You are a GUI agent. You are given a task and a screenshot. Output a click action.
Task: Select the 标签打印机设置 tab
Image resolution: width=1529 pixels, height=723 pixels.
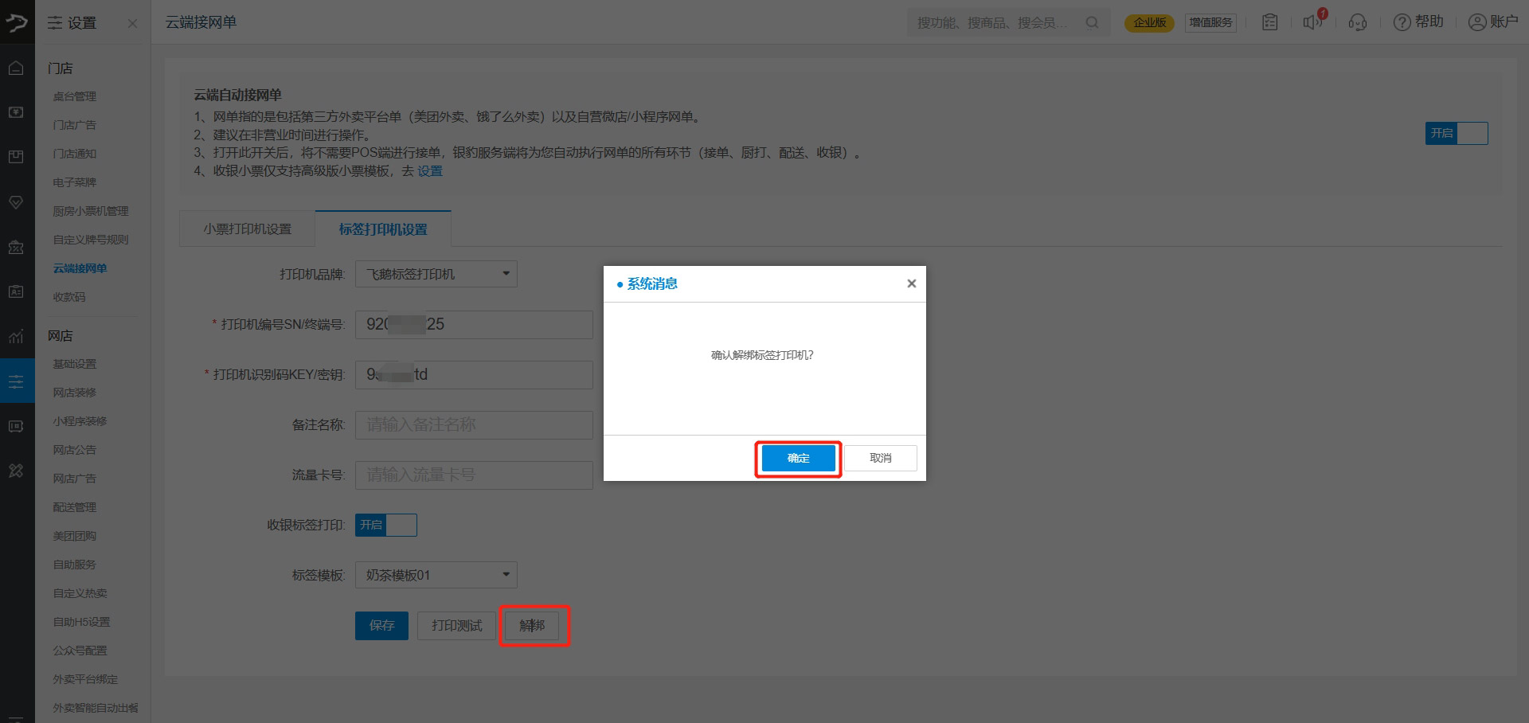click(x=383, y=229)
